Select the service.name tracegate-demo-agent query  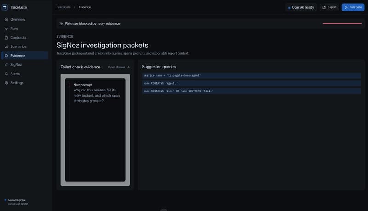click(251, 75)
